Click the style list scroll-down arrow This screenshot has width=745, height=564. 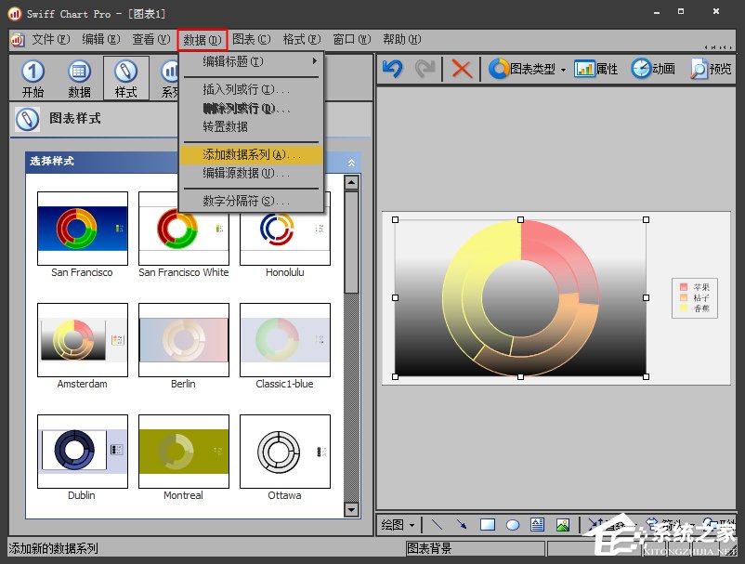[x=351, y=509]
